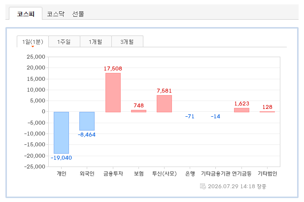Click the 외국인 bar showing -8,464

[87, 121]
